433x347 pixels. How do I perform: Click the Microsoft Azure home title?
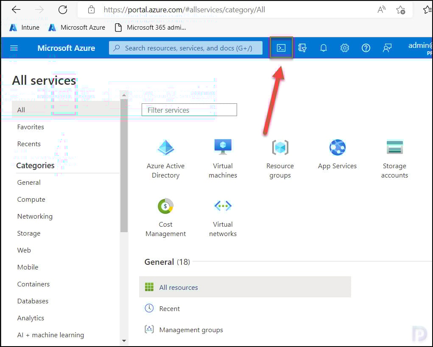[66, 48]
